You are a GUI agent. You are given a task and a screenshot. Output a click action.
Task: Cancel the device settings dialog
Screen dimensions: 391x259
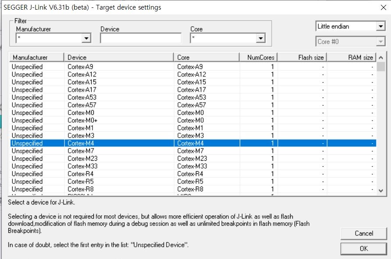pyautogui.click(x=363, y=233)
